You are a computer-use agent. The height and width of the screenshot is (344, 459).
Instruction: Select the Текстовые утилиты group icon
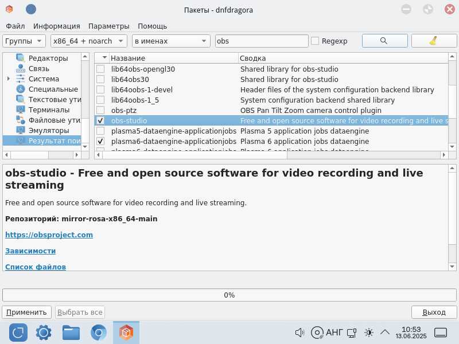21,99
